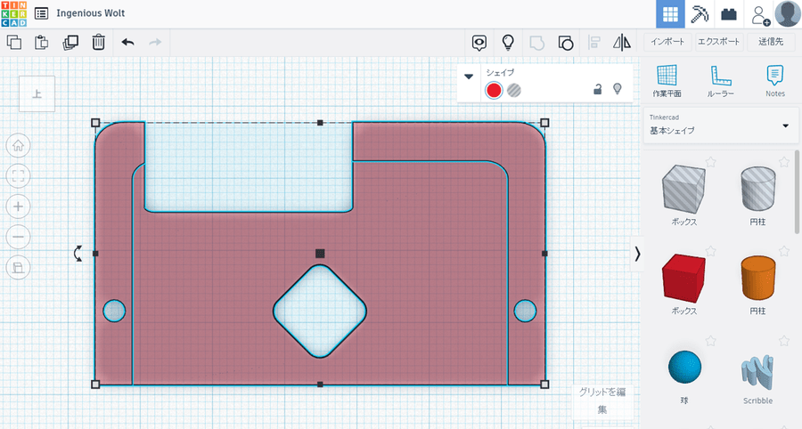This screenshot has width=802, height=429.
Task: Click the Mirror tool icon
Action: coord(622,43)
